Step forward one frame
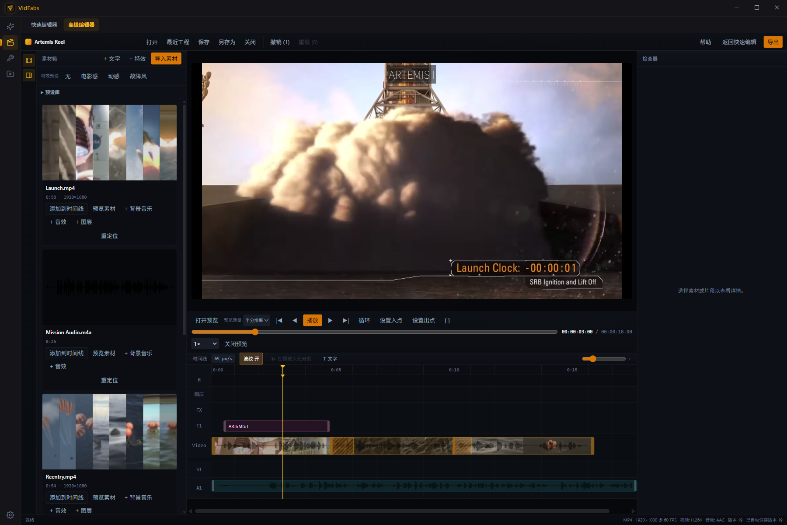 click(330, 320)
